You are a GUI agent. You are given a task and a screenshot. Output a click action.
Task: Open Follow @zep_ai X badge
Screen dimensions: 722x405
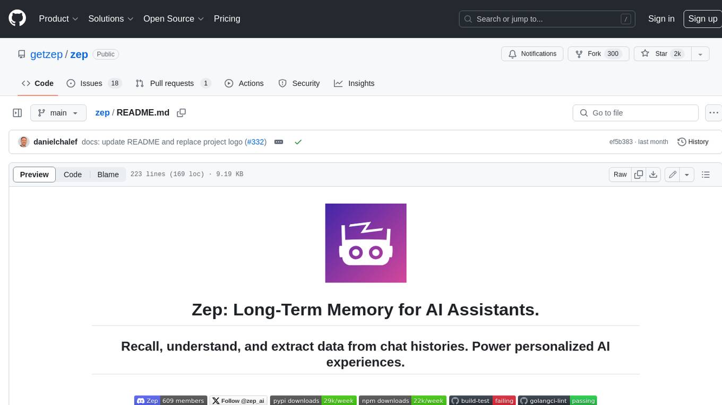click(x=238, y=401)
